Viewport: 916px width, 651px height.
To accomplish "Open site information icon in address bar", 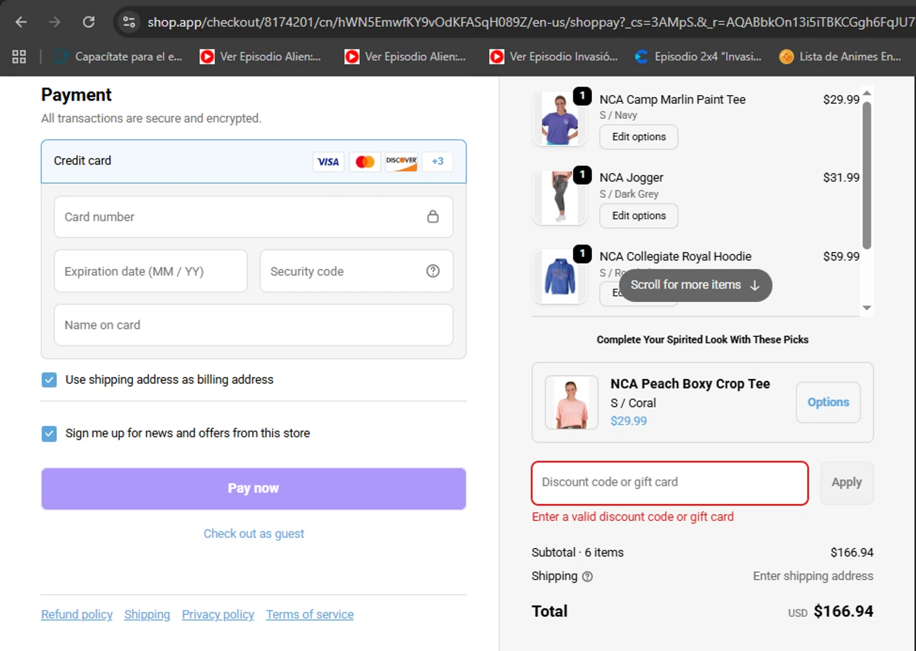I will 129,22.
